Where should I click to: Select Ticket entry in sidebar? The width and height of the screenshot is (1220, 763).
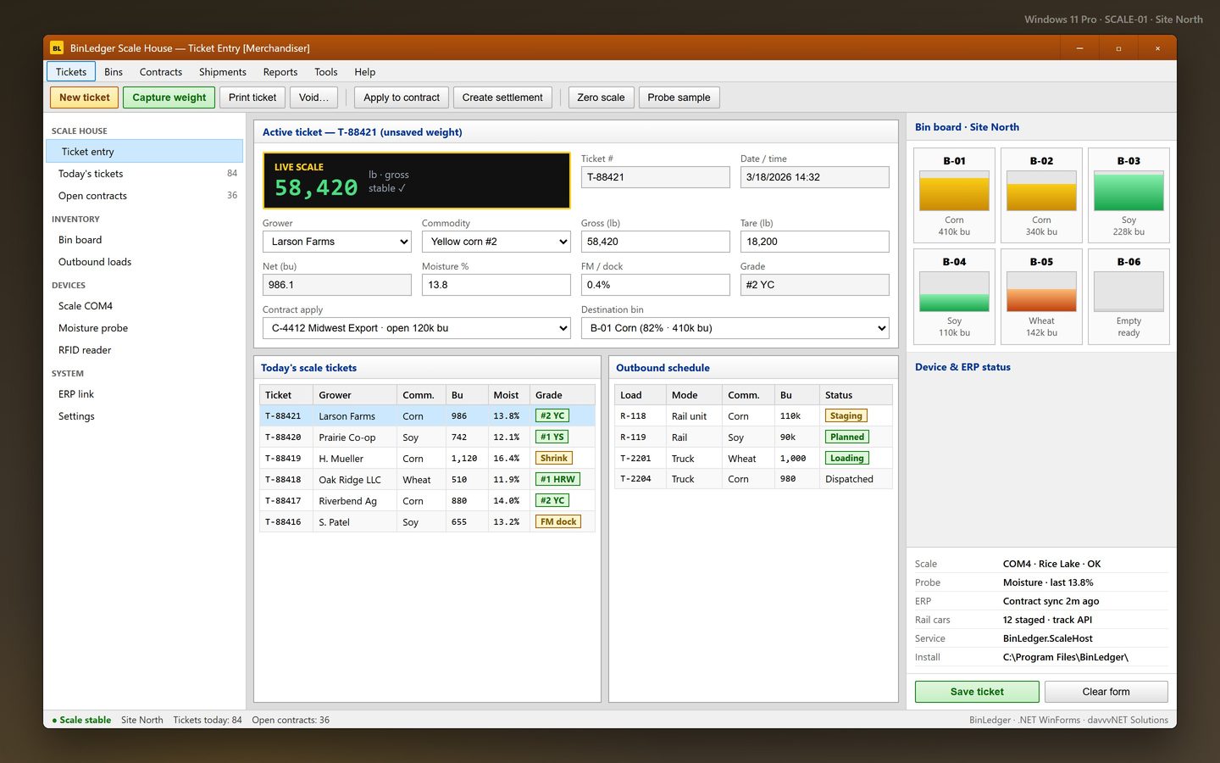click(144, 152)
